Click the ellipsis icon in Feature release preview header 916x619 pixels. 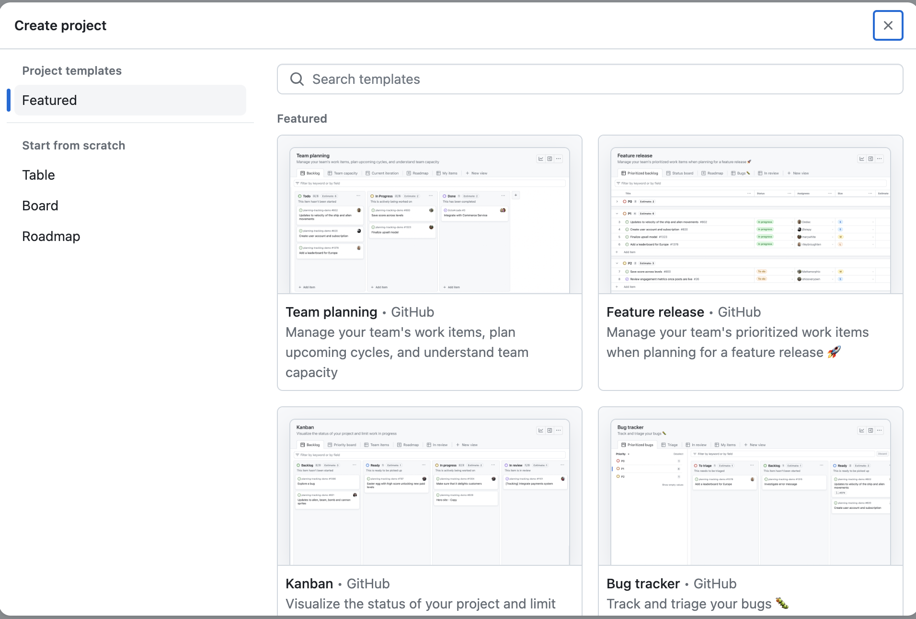point(880,158)
